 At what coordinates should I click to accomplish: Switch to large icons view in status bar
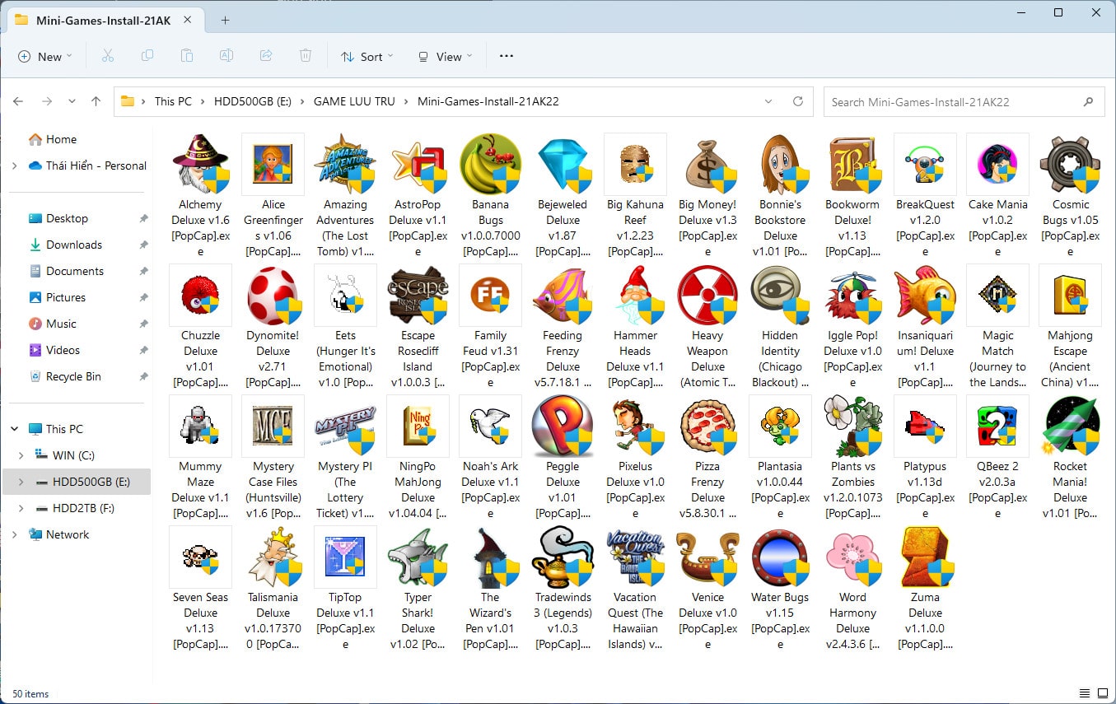[1101, 693]
